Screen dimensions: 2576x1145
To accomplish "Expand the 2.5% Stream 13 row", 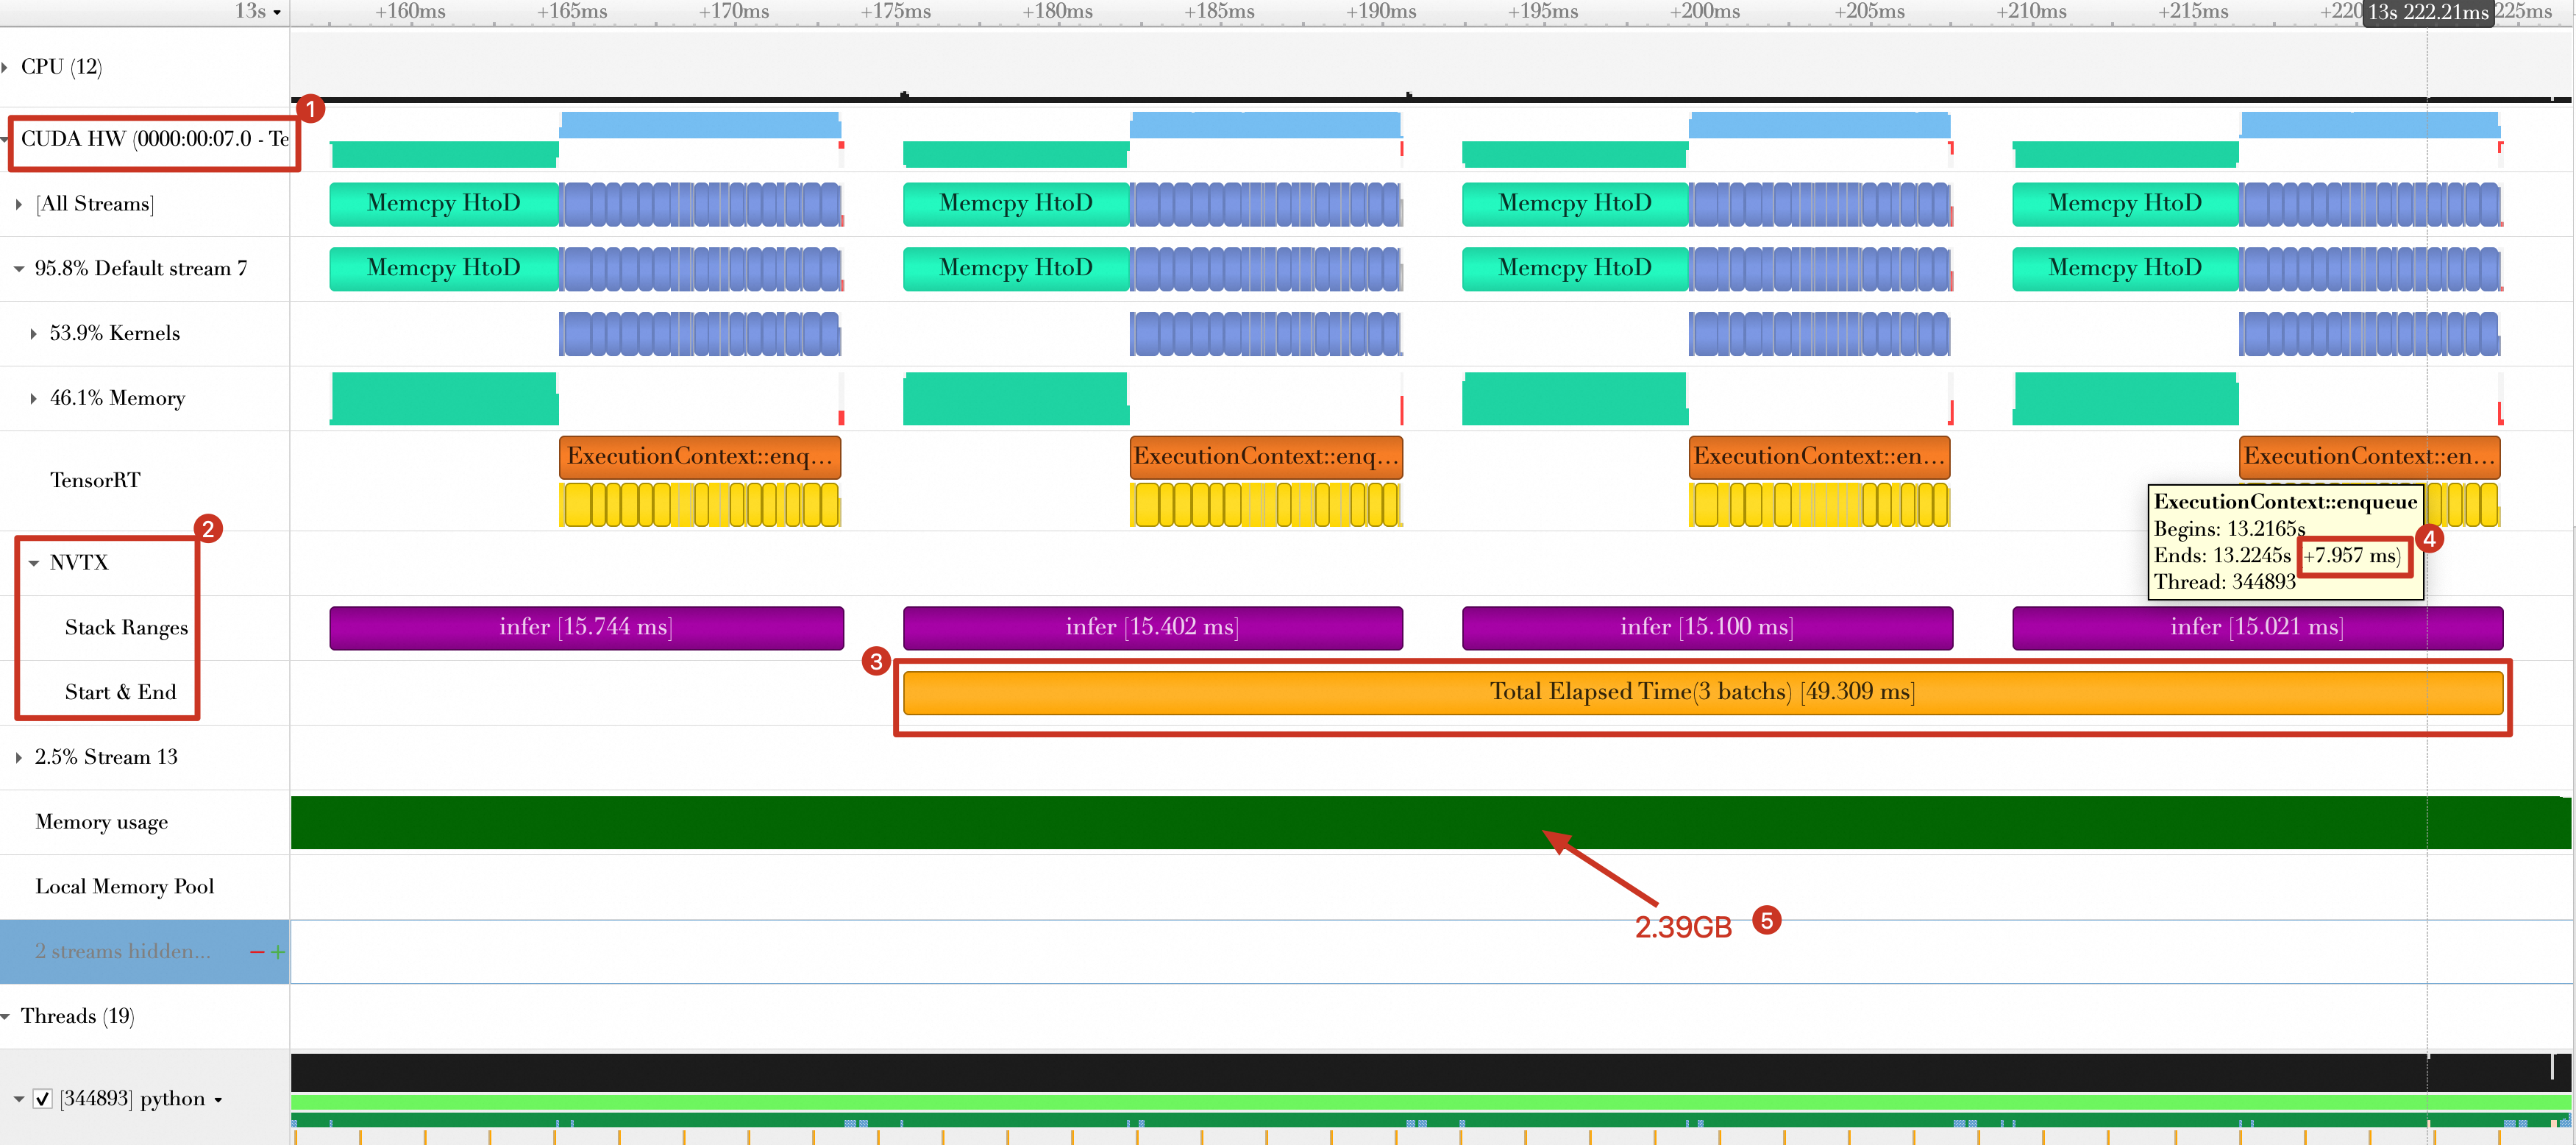I will [x=19, y=758].
